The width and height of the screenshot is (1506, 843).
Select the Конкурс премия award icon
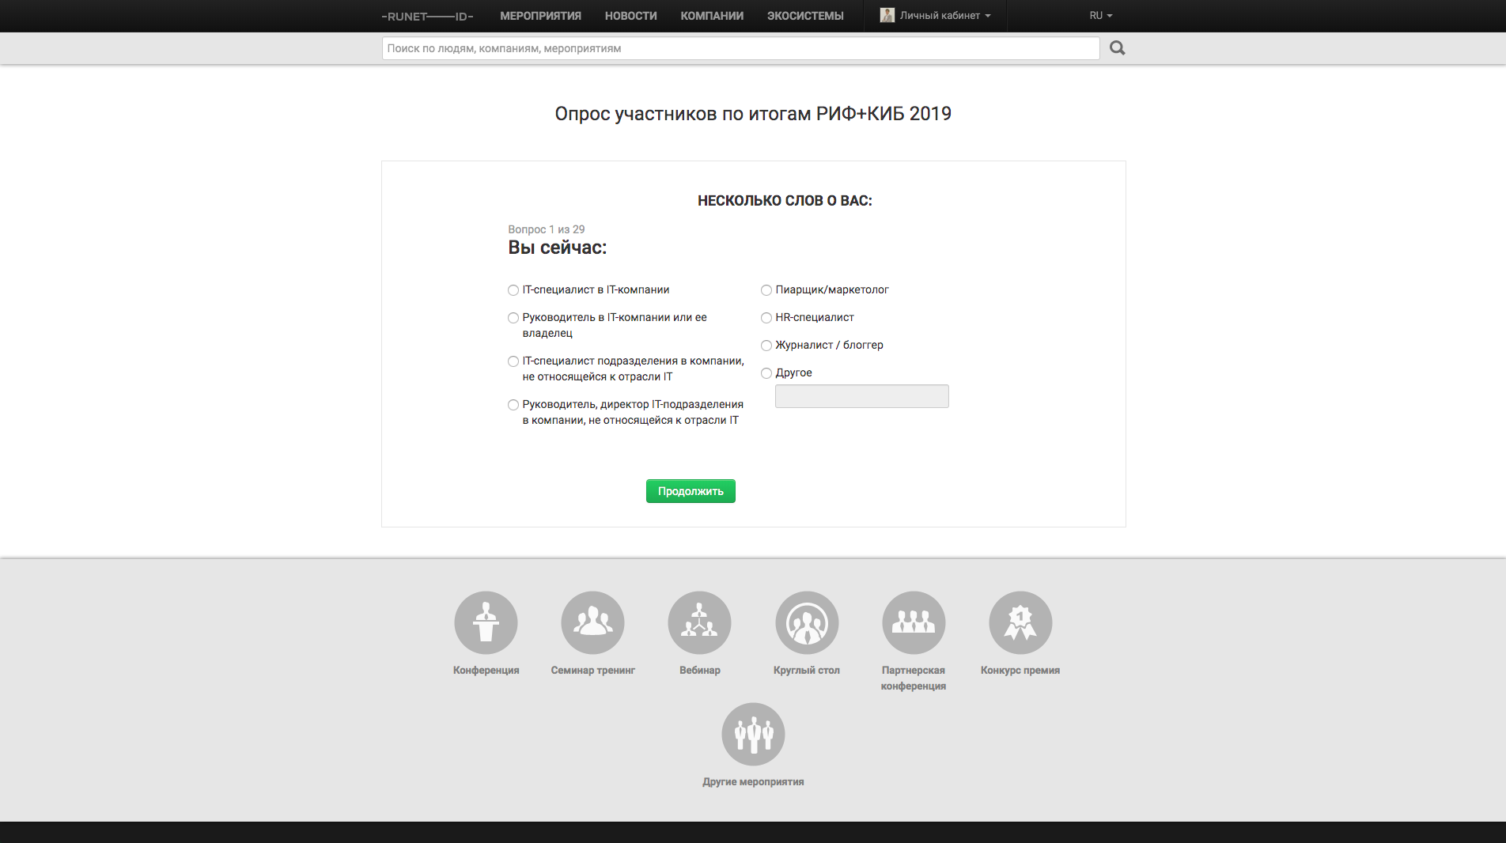[1020, 622]
